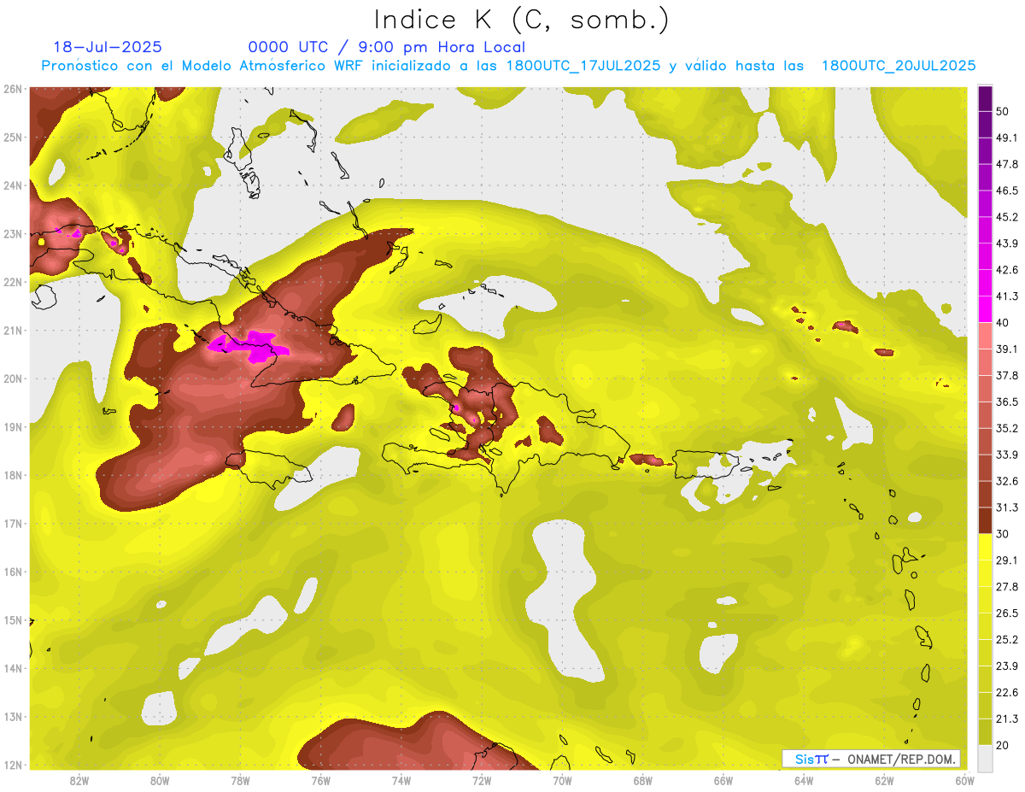Click the colorbar value '33.9'
Image resolution: width=1025 pixels, height=792 pixels.
click(x=1006, y=455)
